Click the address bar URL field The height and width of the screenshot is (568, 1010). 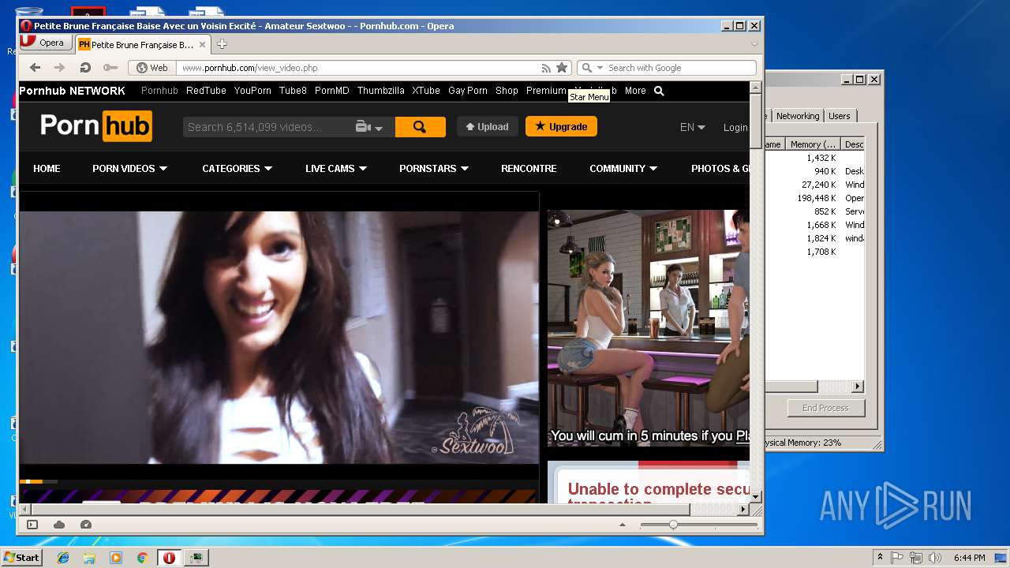coord(359,68)
